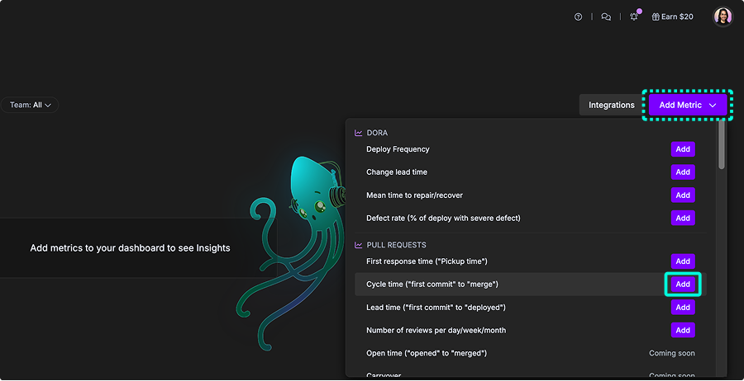
Task: Click the Earn $20 text link
Action: pyautogui.click(x=677, y=16)
